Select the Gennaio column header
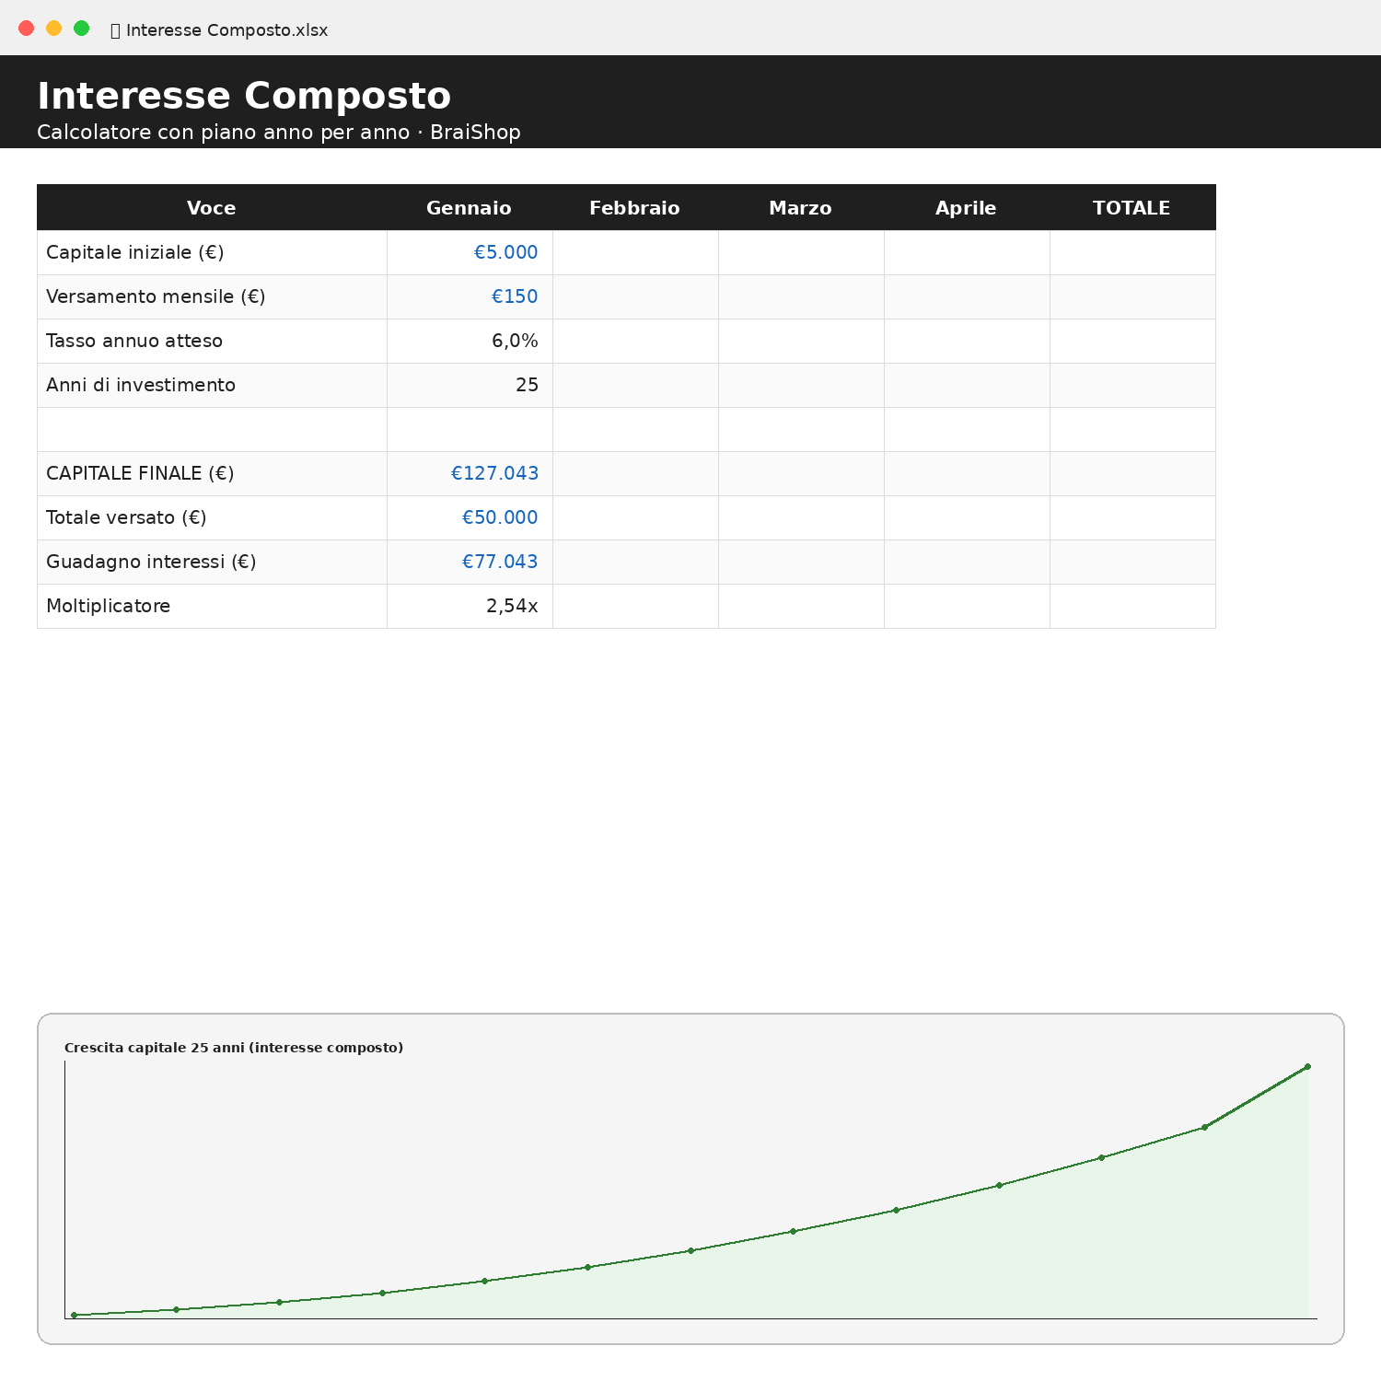 (x=470, y=208)
